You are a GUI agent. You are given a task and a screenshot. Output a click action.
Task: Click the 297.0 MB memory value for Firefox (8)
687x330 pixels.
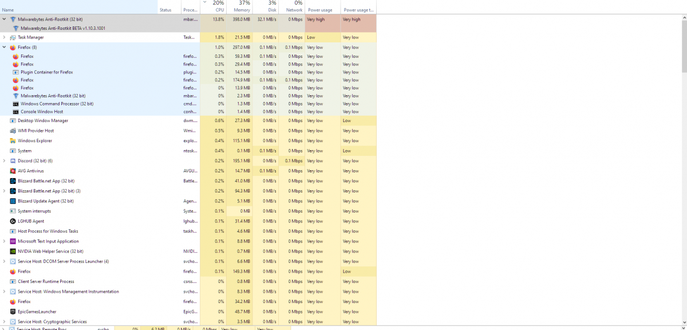242,48
